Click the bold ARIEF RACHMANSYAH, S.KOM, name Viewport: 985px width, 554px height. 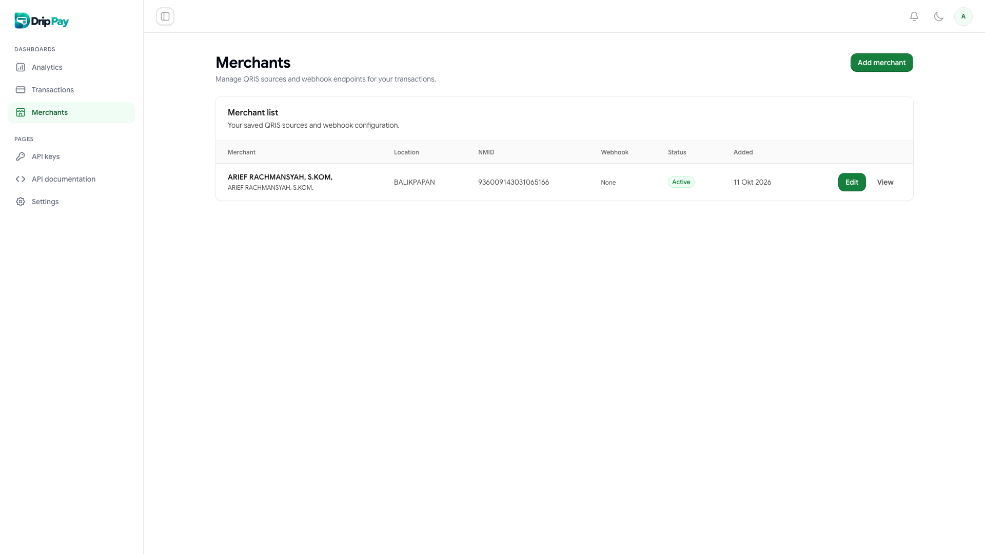click(280, 177)
